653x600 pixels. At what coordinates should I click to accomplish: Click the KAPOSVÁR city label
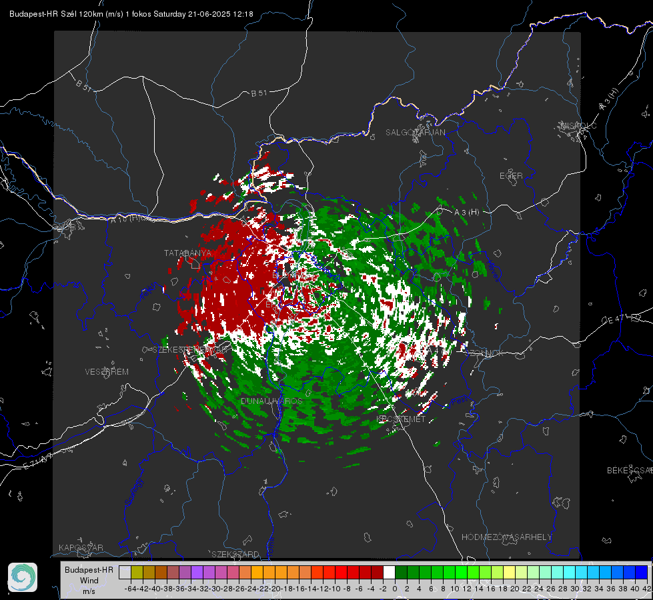pyautogui.click(x=81, y=547)
